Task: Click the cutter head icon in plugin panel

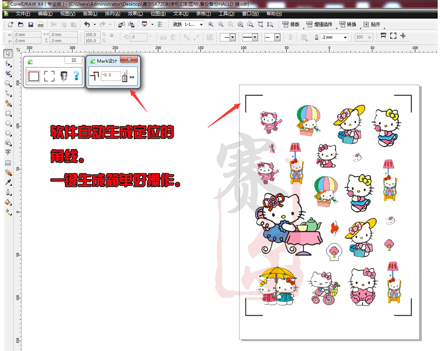Action: click(64, 76)
